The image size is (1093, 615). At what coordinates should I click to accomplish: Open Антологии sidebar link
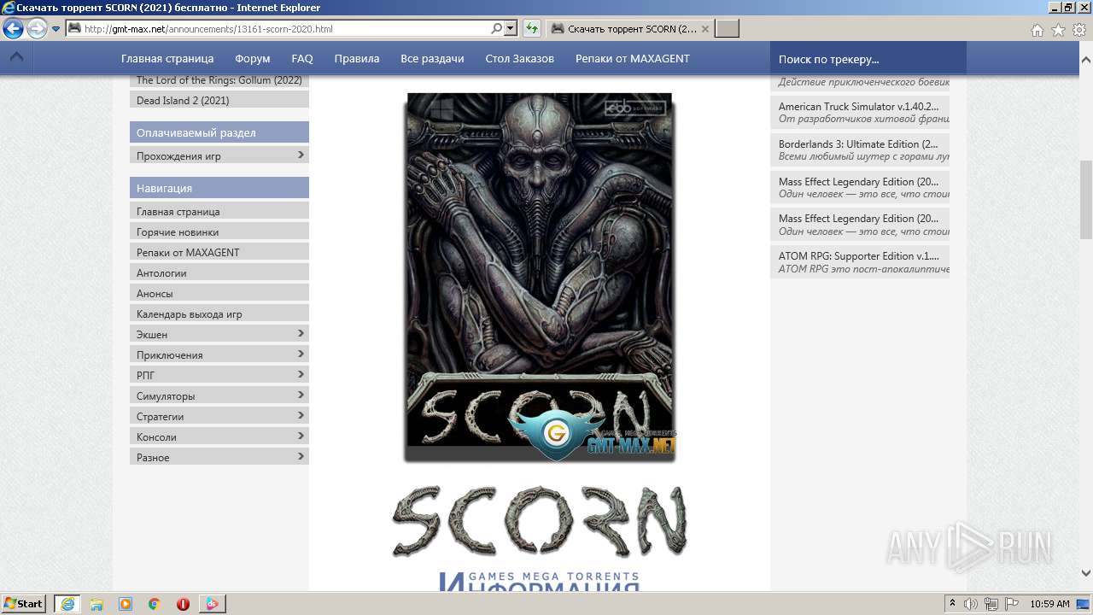point(219,272)
